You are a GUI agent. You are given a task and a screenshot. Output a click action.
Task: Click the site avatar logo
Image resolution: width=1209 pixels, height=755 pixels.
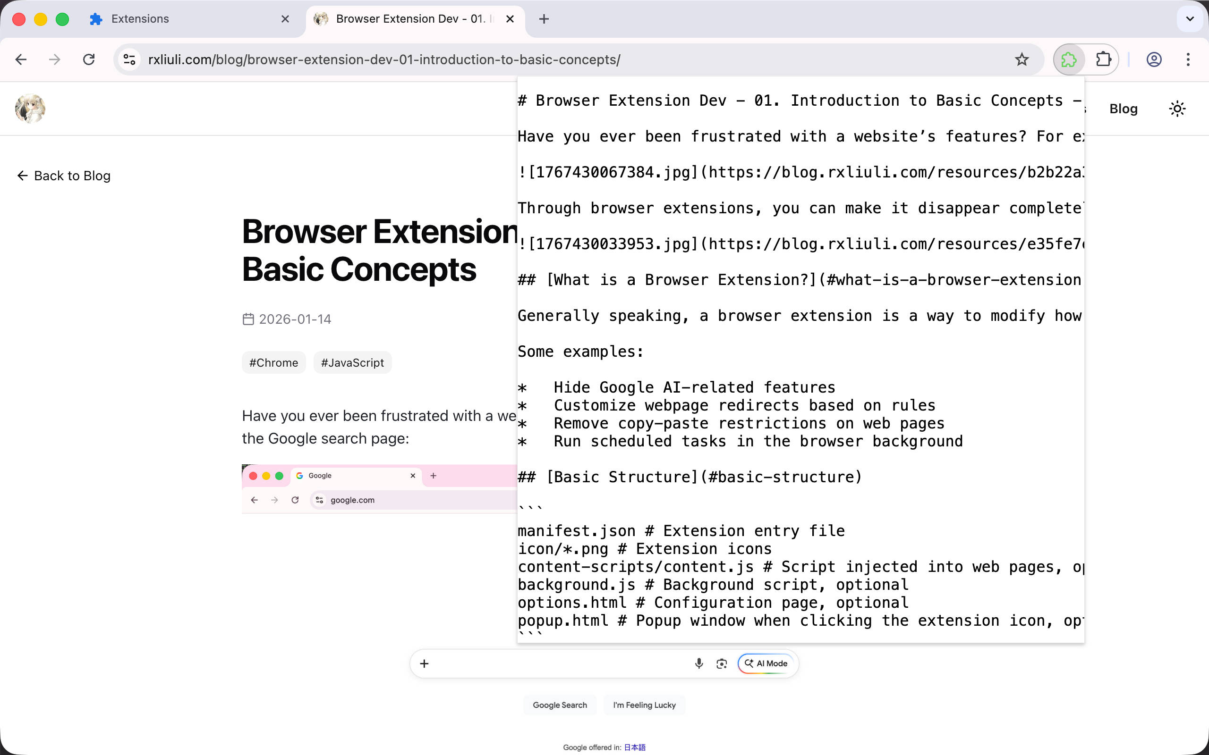pyautogui.click(x=30, y=109)
